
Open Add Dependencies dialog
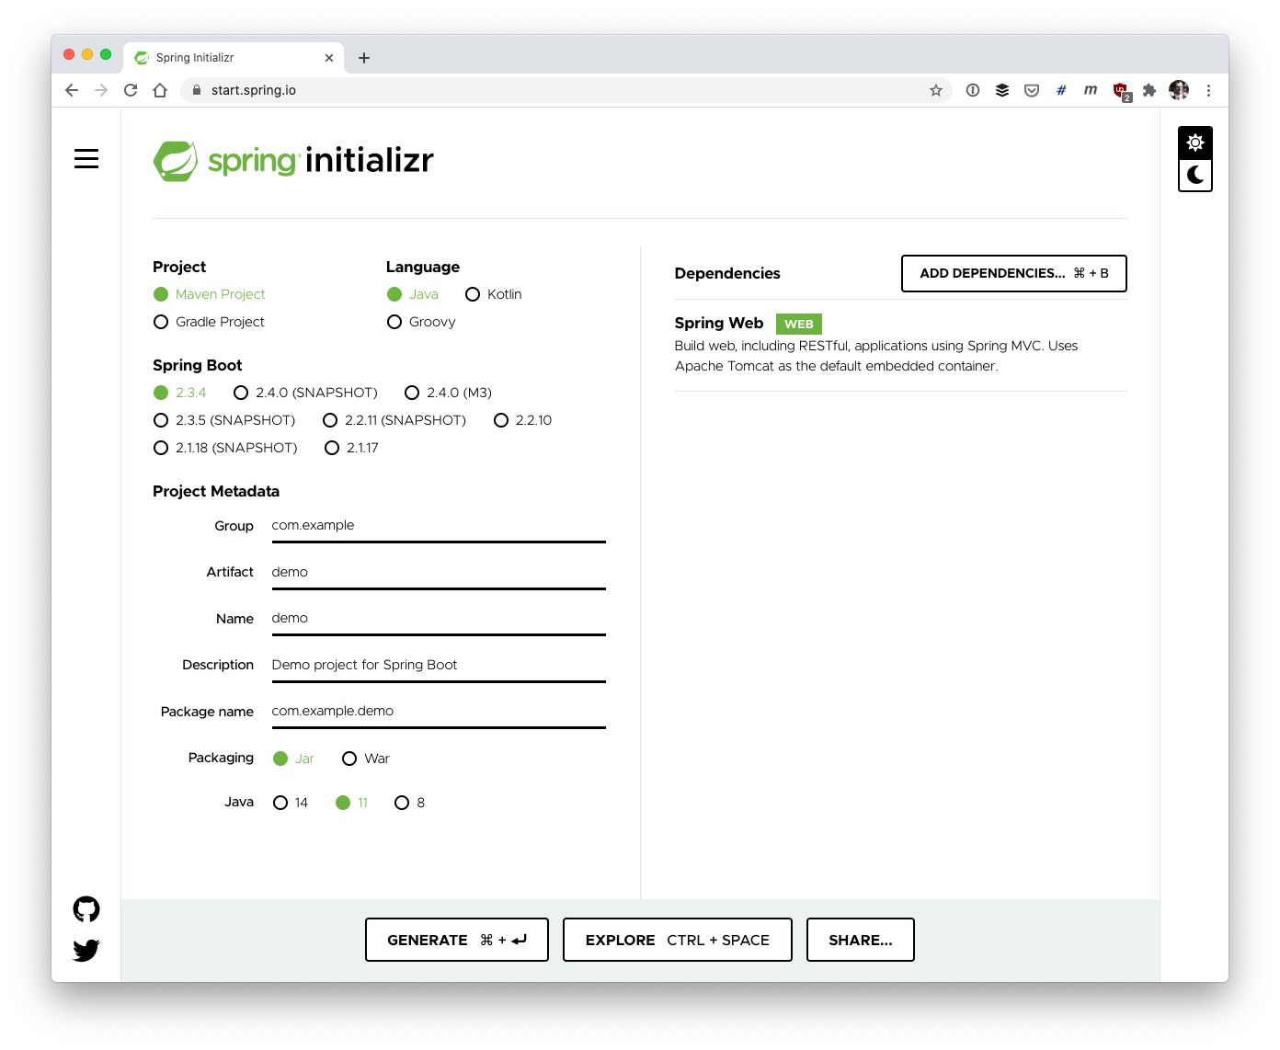1014,273
